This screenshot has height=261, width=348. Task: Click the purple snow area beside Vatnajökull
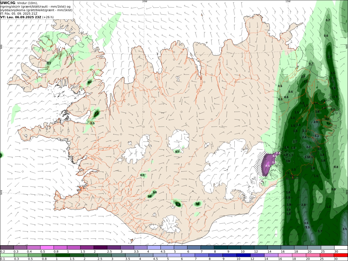click(x=269, y=164)
